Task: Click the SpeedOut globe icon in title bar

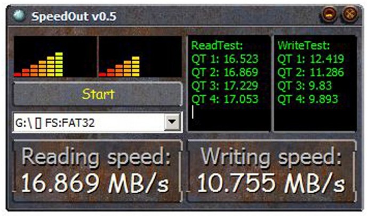Action: click(x=19, y=15)
